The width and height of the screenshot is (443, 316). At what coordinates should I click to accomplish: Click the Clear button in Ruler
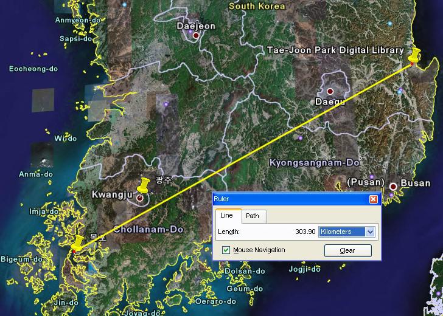348,250
